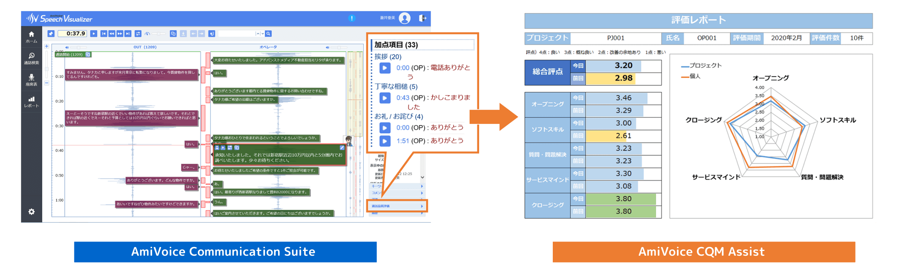Play the 0:00 電話ありがとう item
897x280 pixels.
tap(385, 68)
